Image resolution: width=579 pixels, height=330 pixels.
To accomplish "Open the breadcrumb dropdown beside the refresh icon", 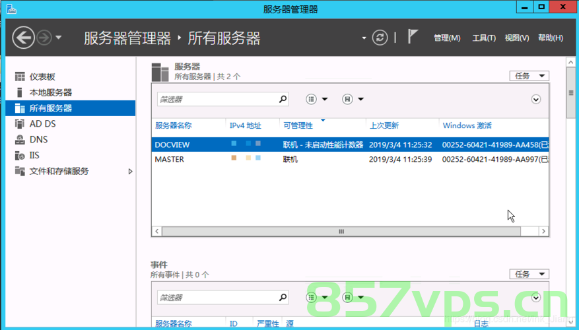I will click(x=364, y=38).
